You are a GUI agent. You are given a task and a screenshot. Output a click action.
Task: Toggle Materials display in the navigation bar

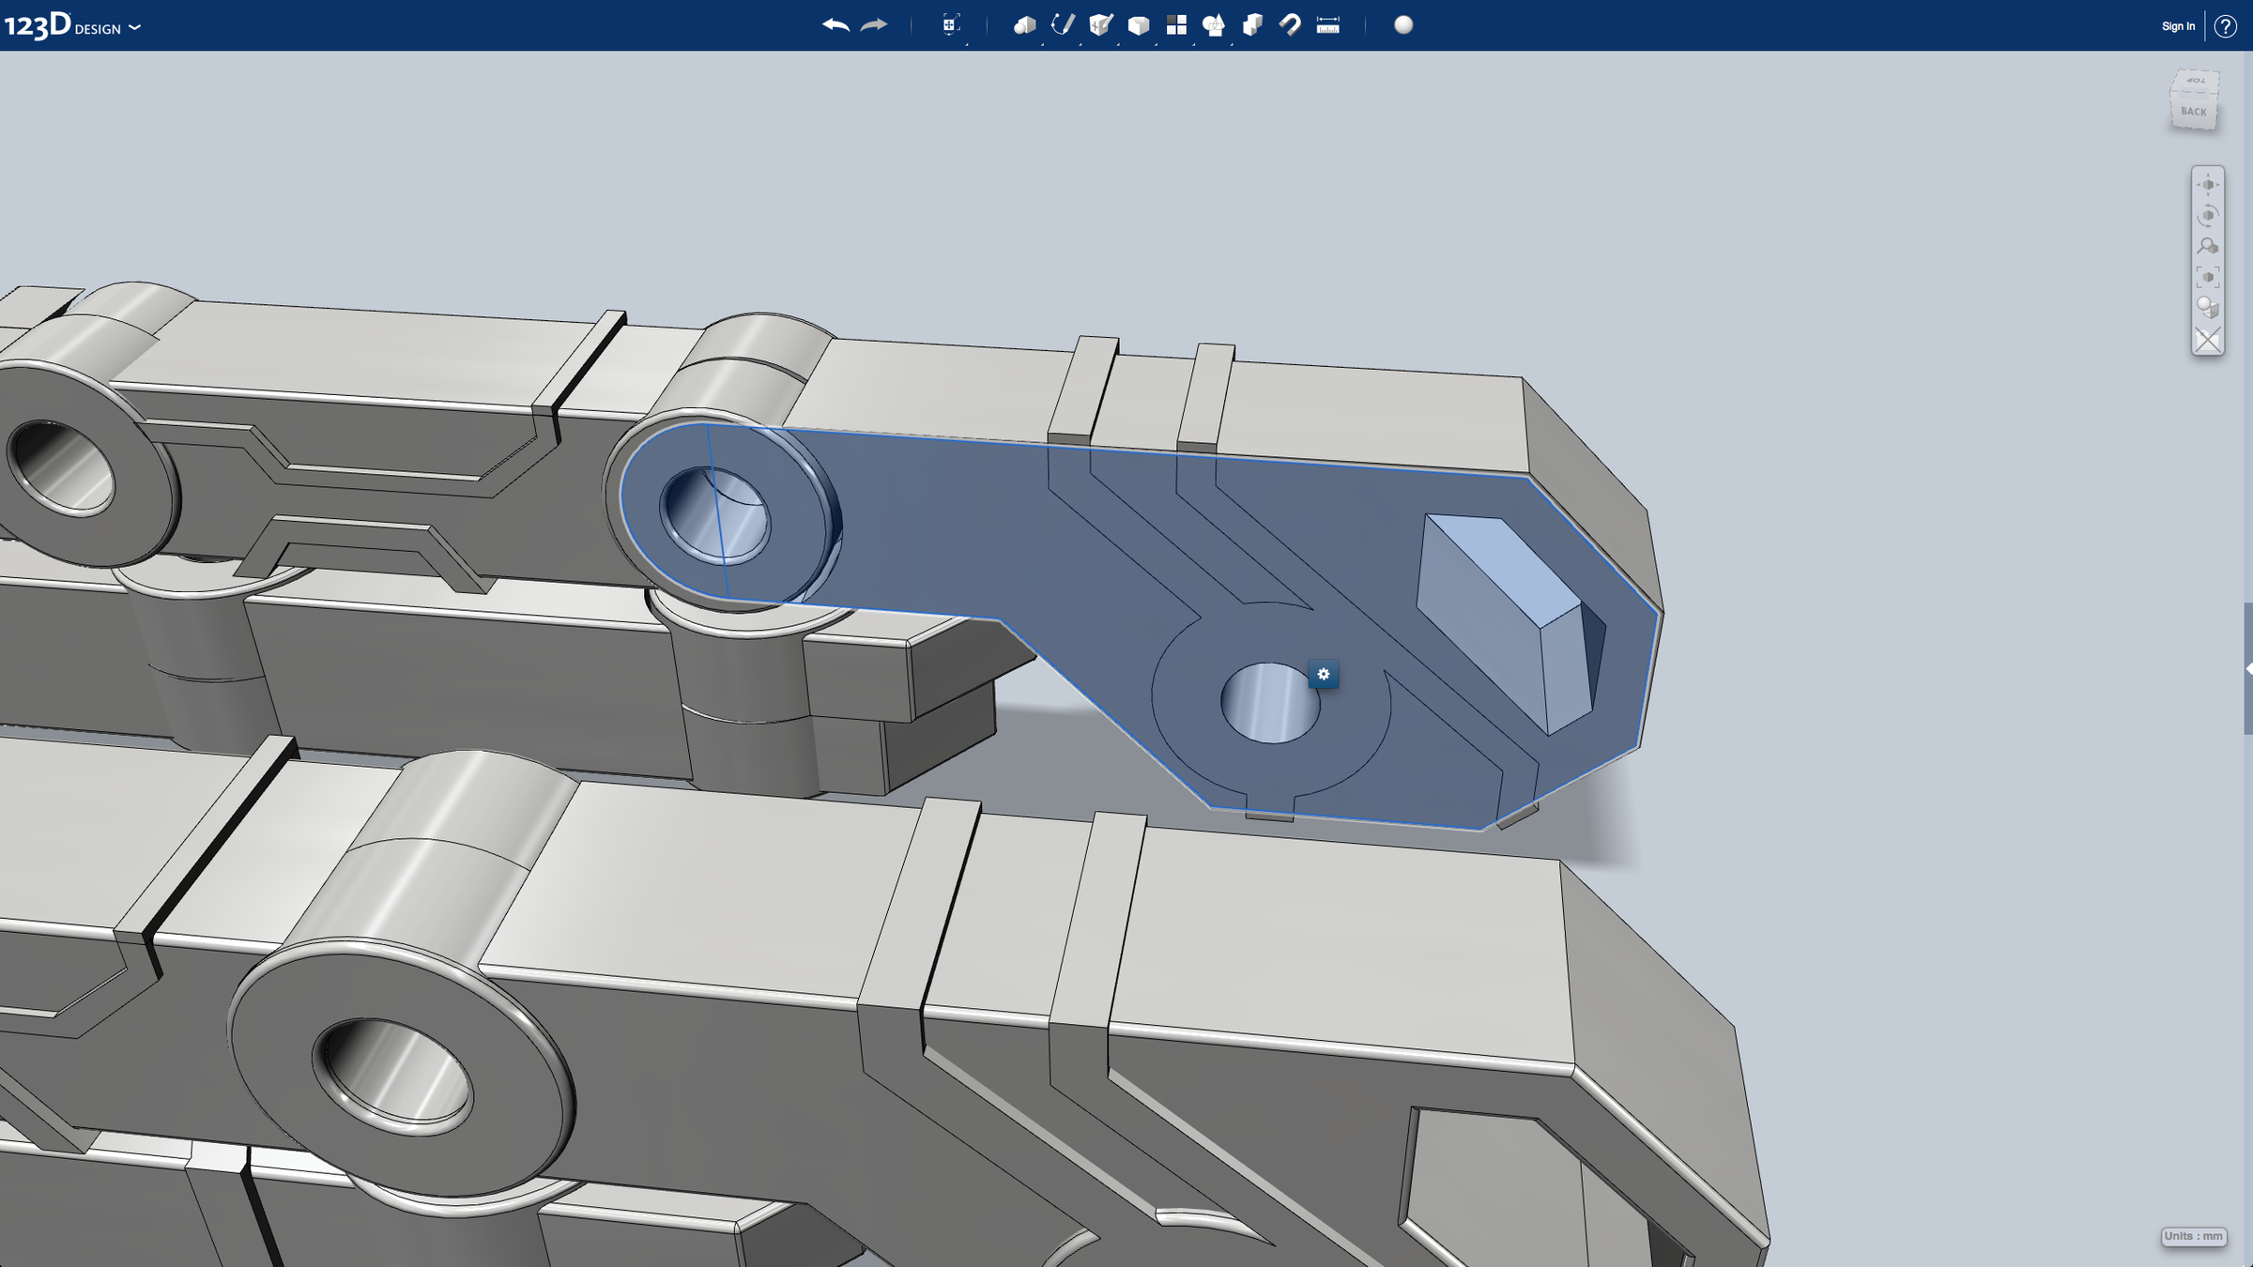(2208, 308)
